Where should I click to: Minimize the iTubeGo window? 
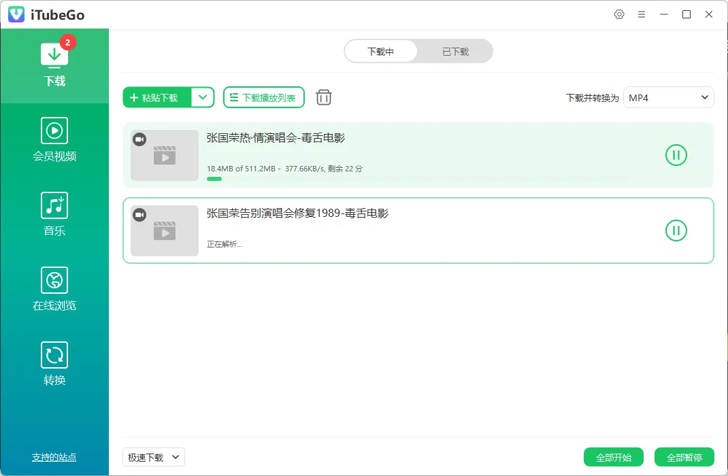tap(664, 14)
